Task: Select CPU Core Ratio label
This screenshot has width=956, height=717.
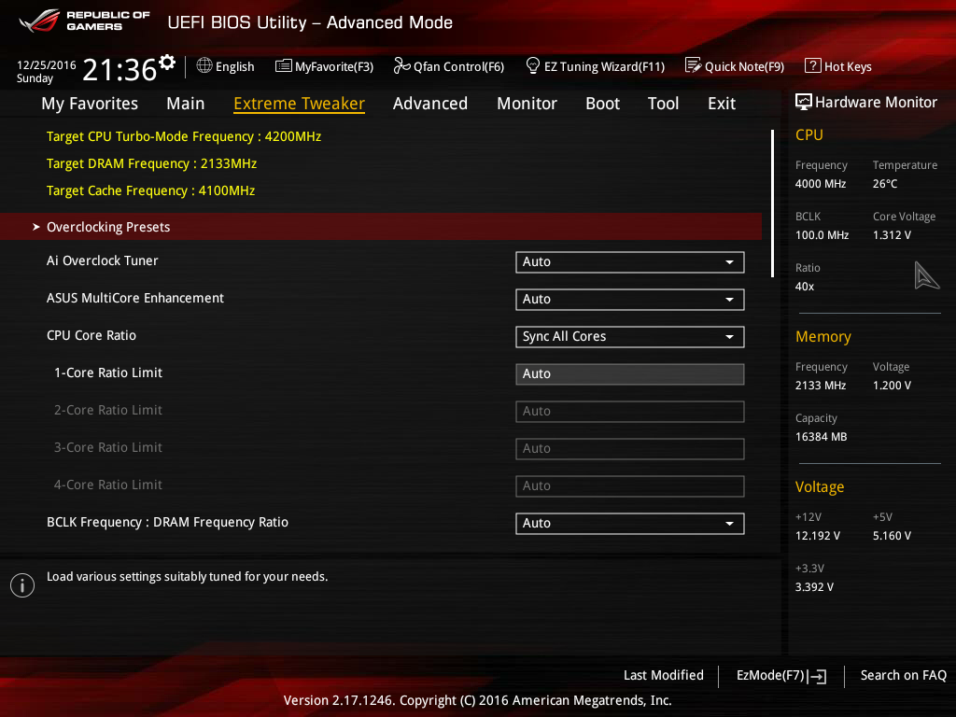Action: click(x=91, y=335)
